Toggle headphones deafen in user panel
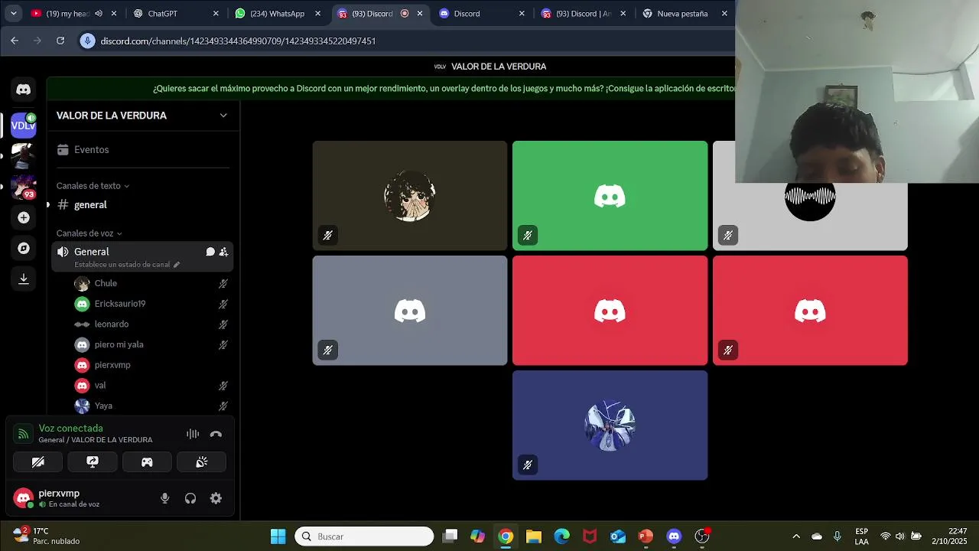Viewport: 979px width, 551px height. coord(190,499)
